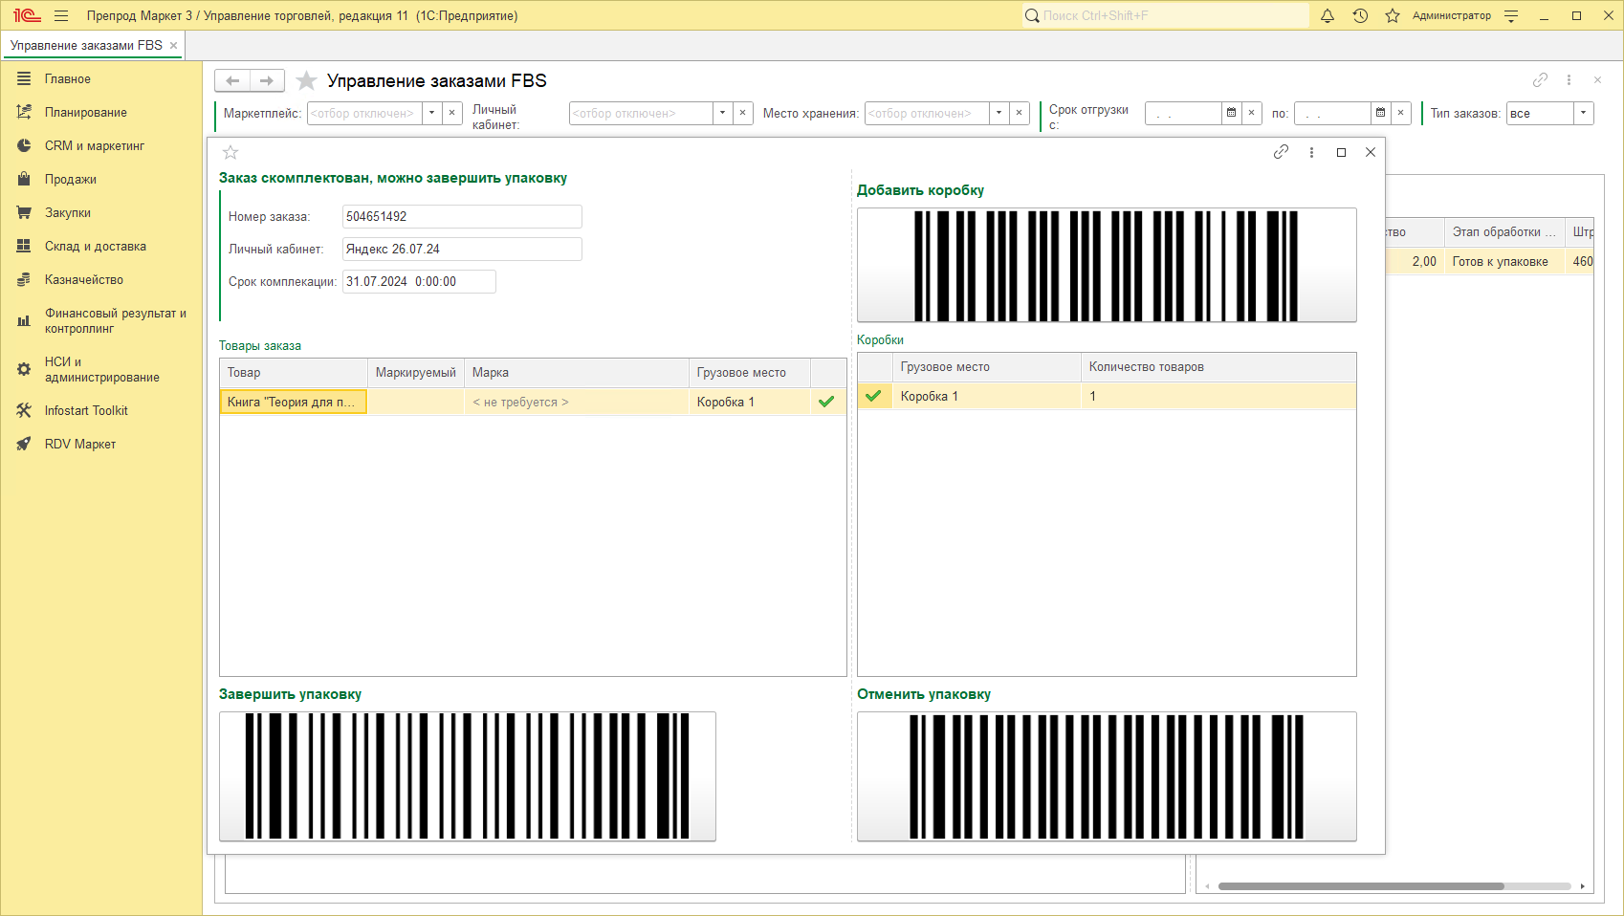The image size is (1624, 916).
Task: Expand the Место хранения dropdown
Action: (x=999, y=113)
